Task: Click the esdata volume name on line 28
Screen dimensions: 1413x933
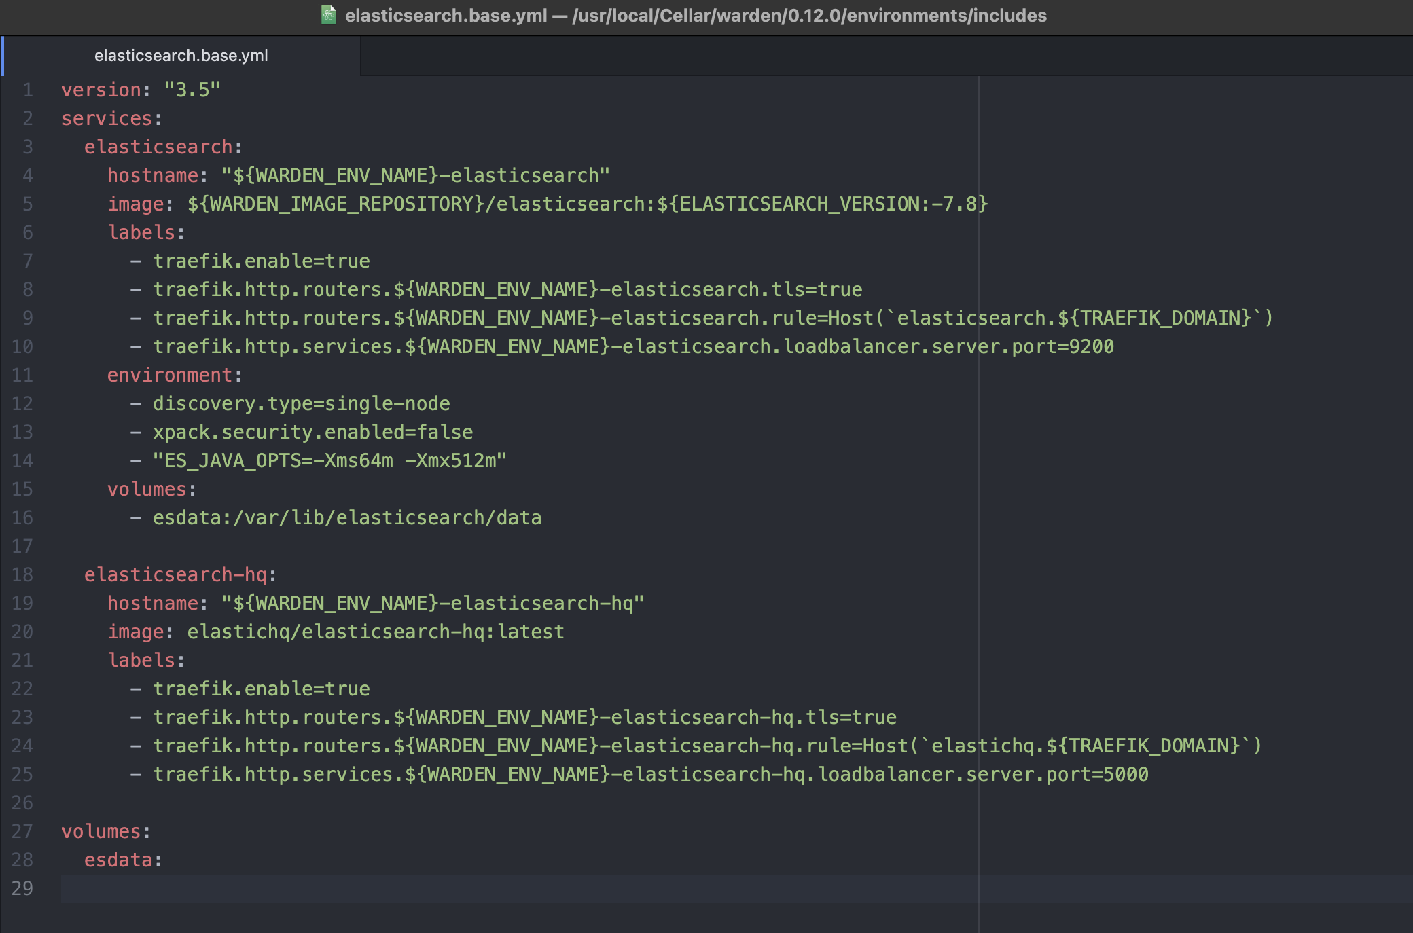Action: click(x=121, y=859)
